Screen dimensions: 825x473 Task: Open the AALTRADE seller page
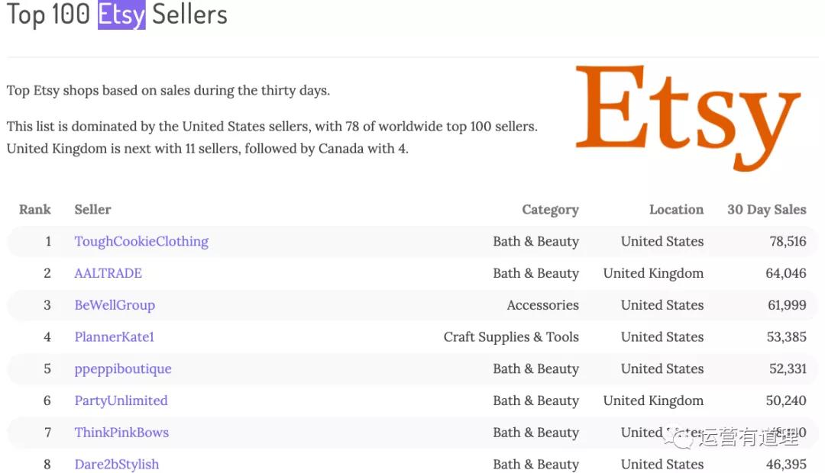[108, 273]
